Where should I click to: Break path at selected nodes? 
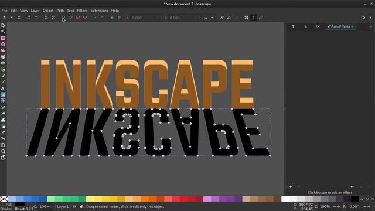(x=36, y=18)
